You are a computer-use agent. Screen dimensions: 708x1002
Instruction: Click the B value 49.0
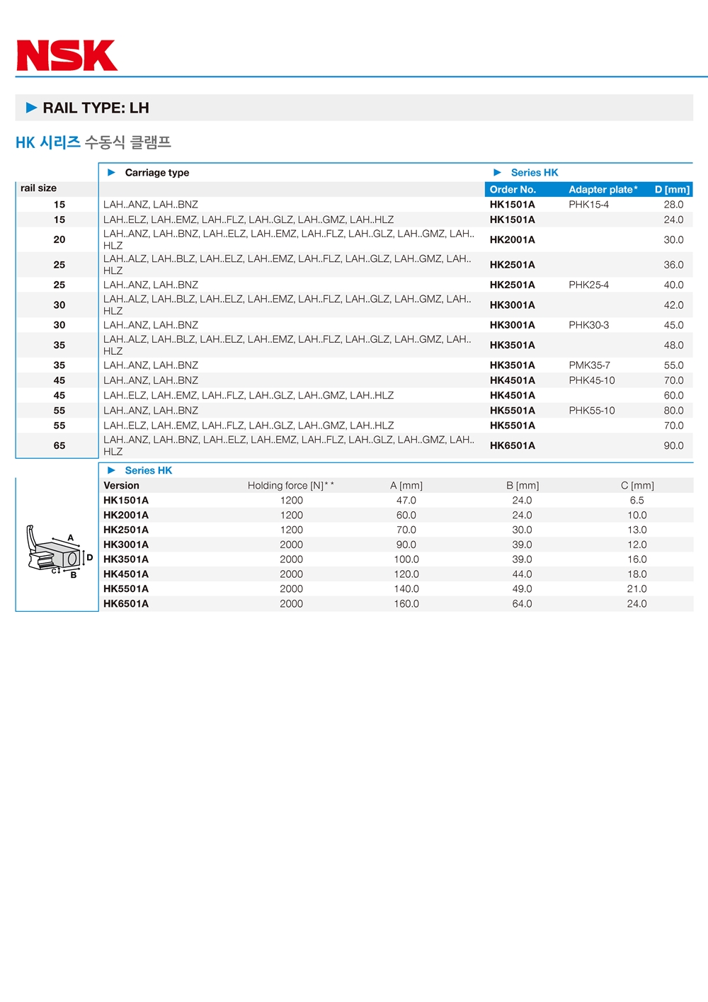[x=523, y=589]
